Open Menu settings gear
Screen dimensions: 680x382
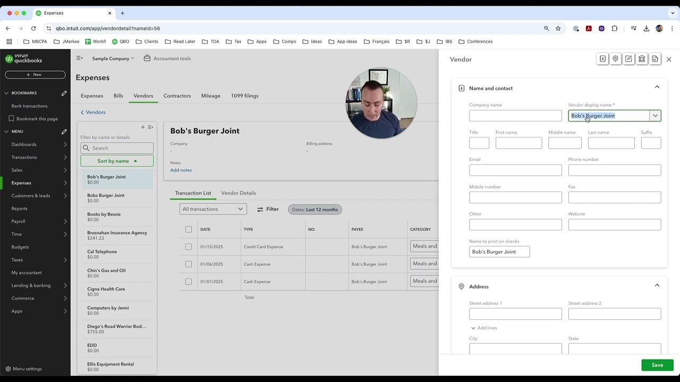click(8, 369)
